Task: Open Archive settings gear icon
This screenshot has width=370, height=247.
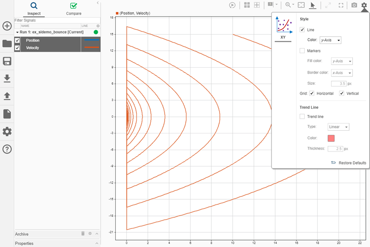Action: tap(90, 234)
